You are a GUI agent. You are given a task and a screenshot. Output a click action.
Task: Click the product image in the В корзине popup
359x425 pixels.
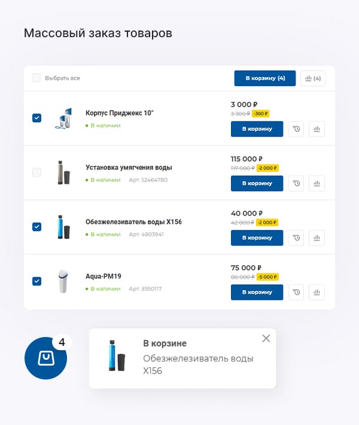coord(116,356)
